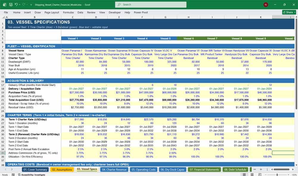Open the Developer ribbon tab
Image resolution: width=298 pixels, height=176 pixels.
(x=115, y=12)
